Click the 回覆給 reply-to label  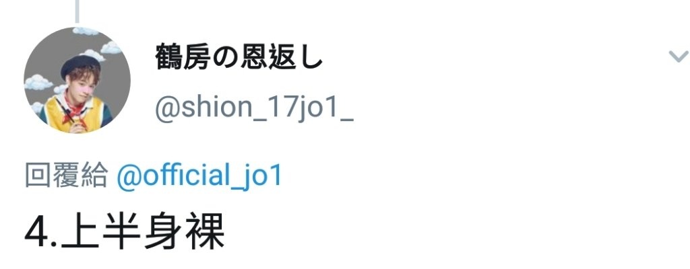[x=67, y=176]
